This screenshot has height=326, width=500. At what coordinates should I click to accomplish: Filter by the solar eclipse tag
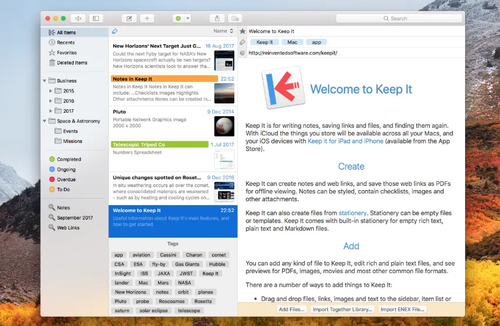[x=153, y=310]
